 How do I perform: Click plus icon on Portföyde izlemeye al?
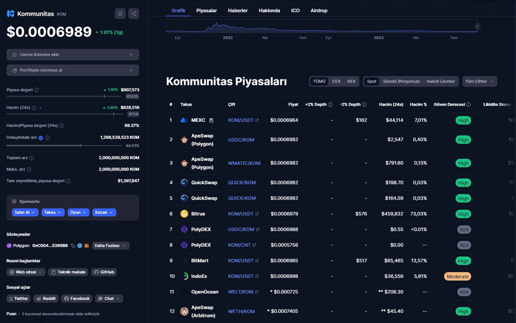pos(131,70)
